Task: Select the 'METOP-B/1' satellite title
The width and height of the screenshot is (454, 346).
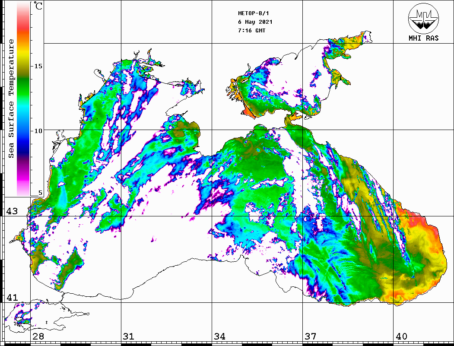Action: click(254, 13)
